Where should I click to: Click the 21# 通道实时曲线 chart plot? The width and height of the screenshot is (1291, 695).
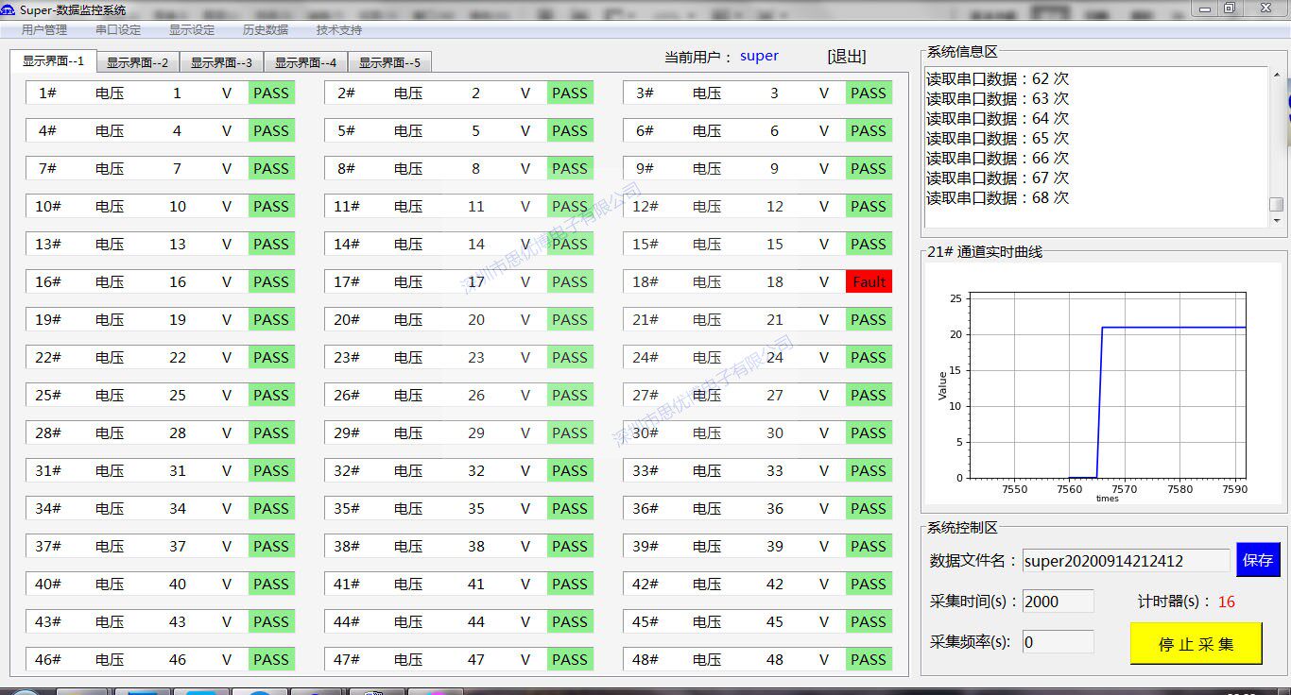[x=1108, y=384]
